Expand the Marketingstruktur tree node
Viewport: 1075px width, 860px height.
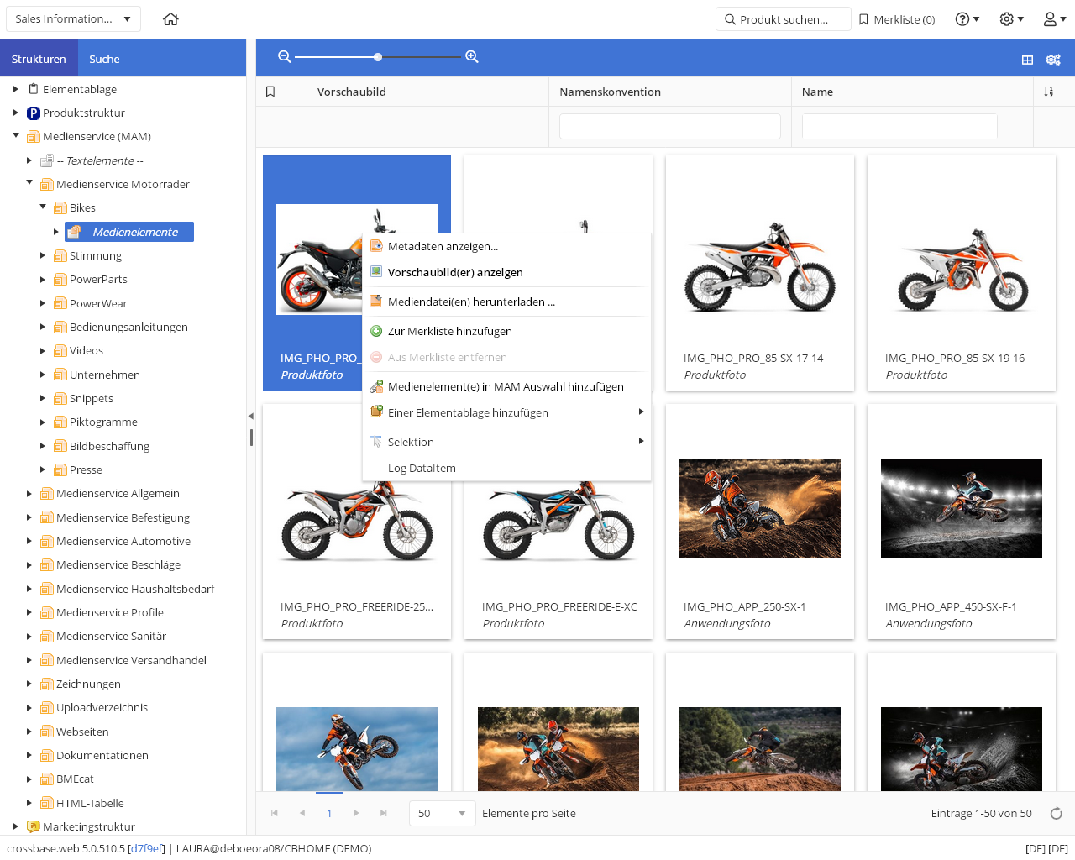tap(15, 826)
